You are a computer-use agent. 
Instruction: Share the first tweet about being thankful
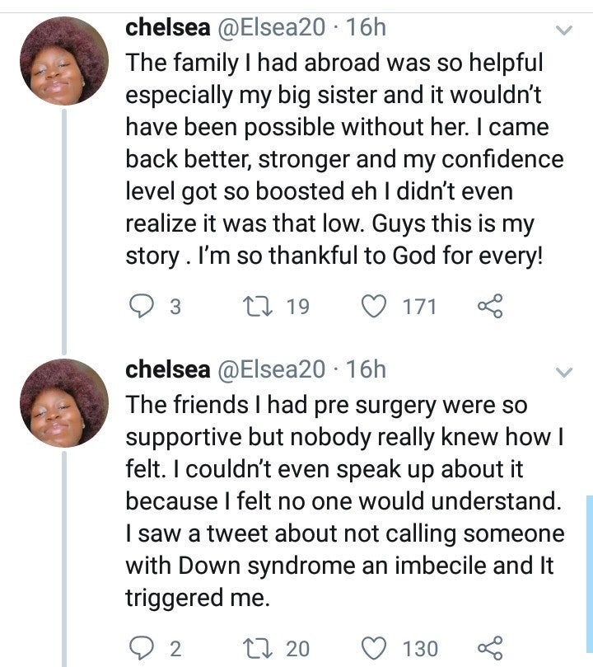[x=489, y=308]
